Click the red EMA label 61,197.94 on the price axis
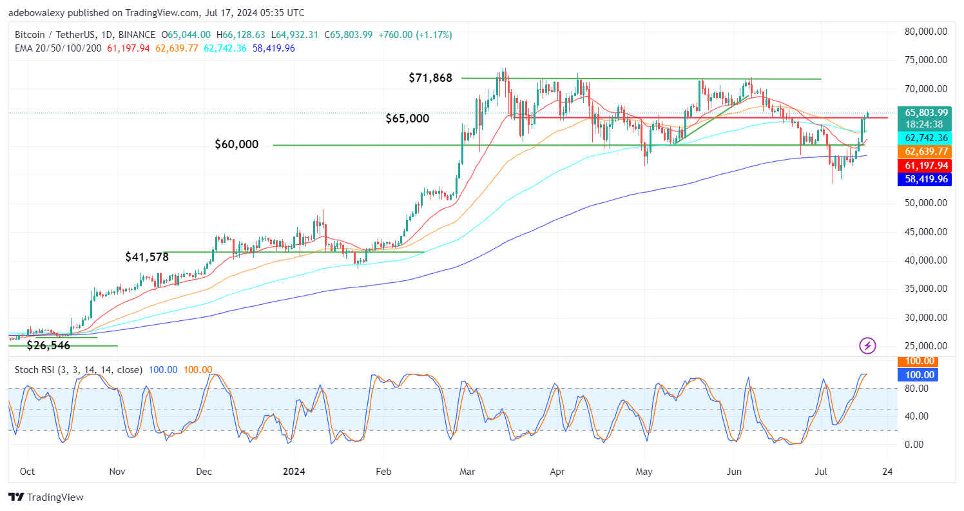Viewport: 964px width, 511px height. pyautogui.click(x=925, y=166)
